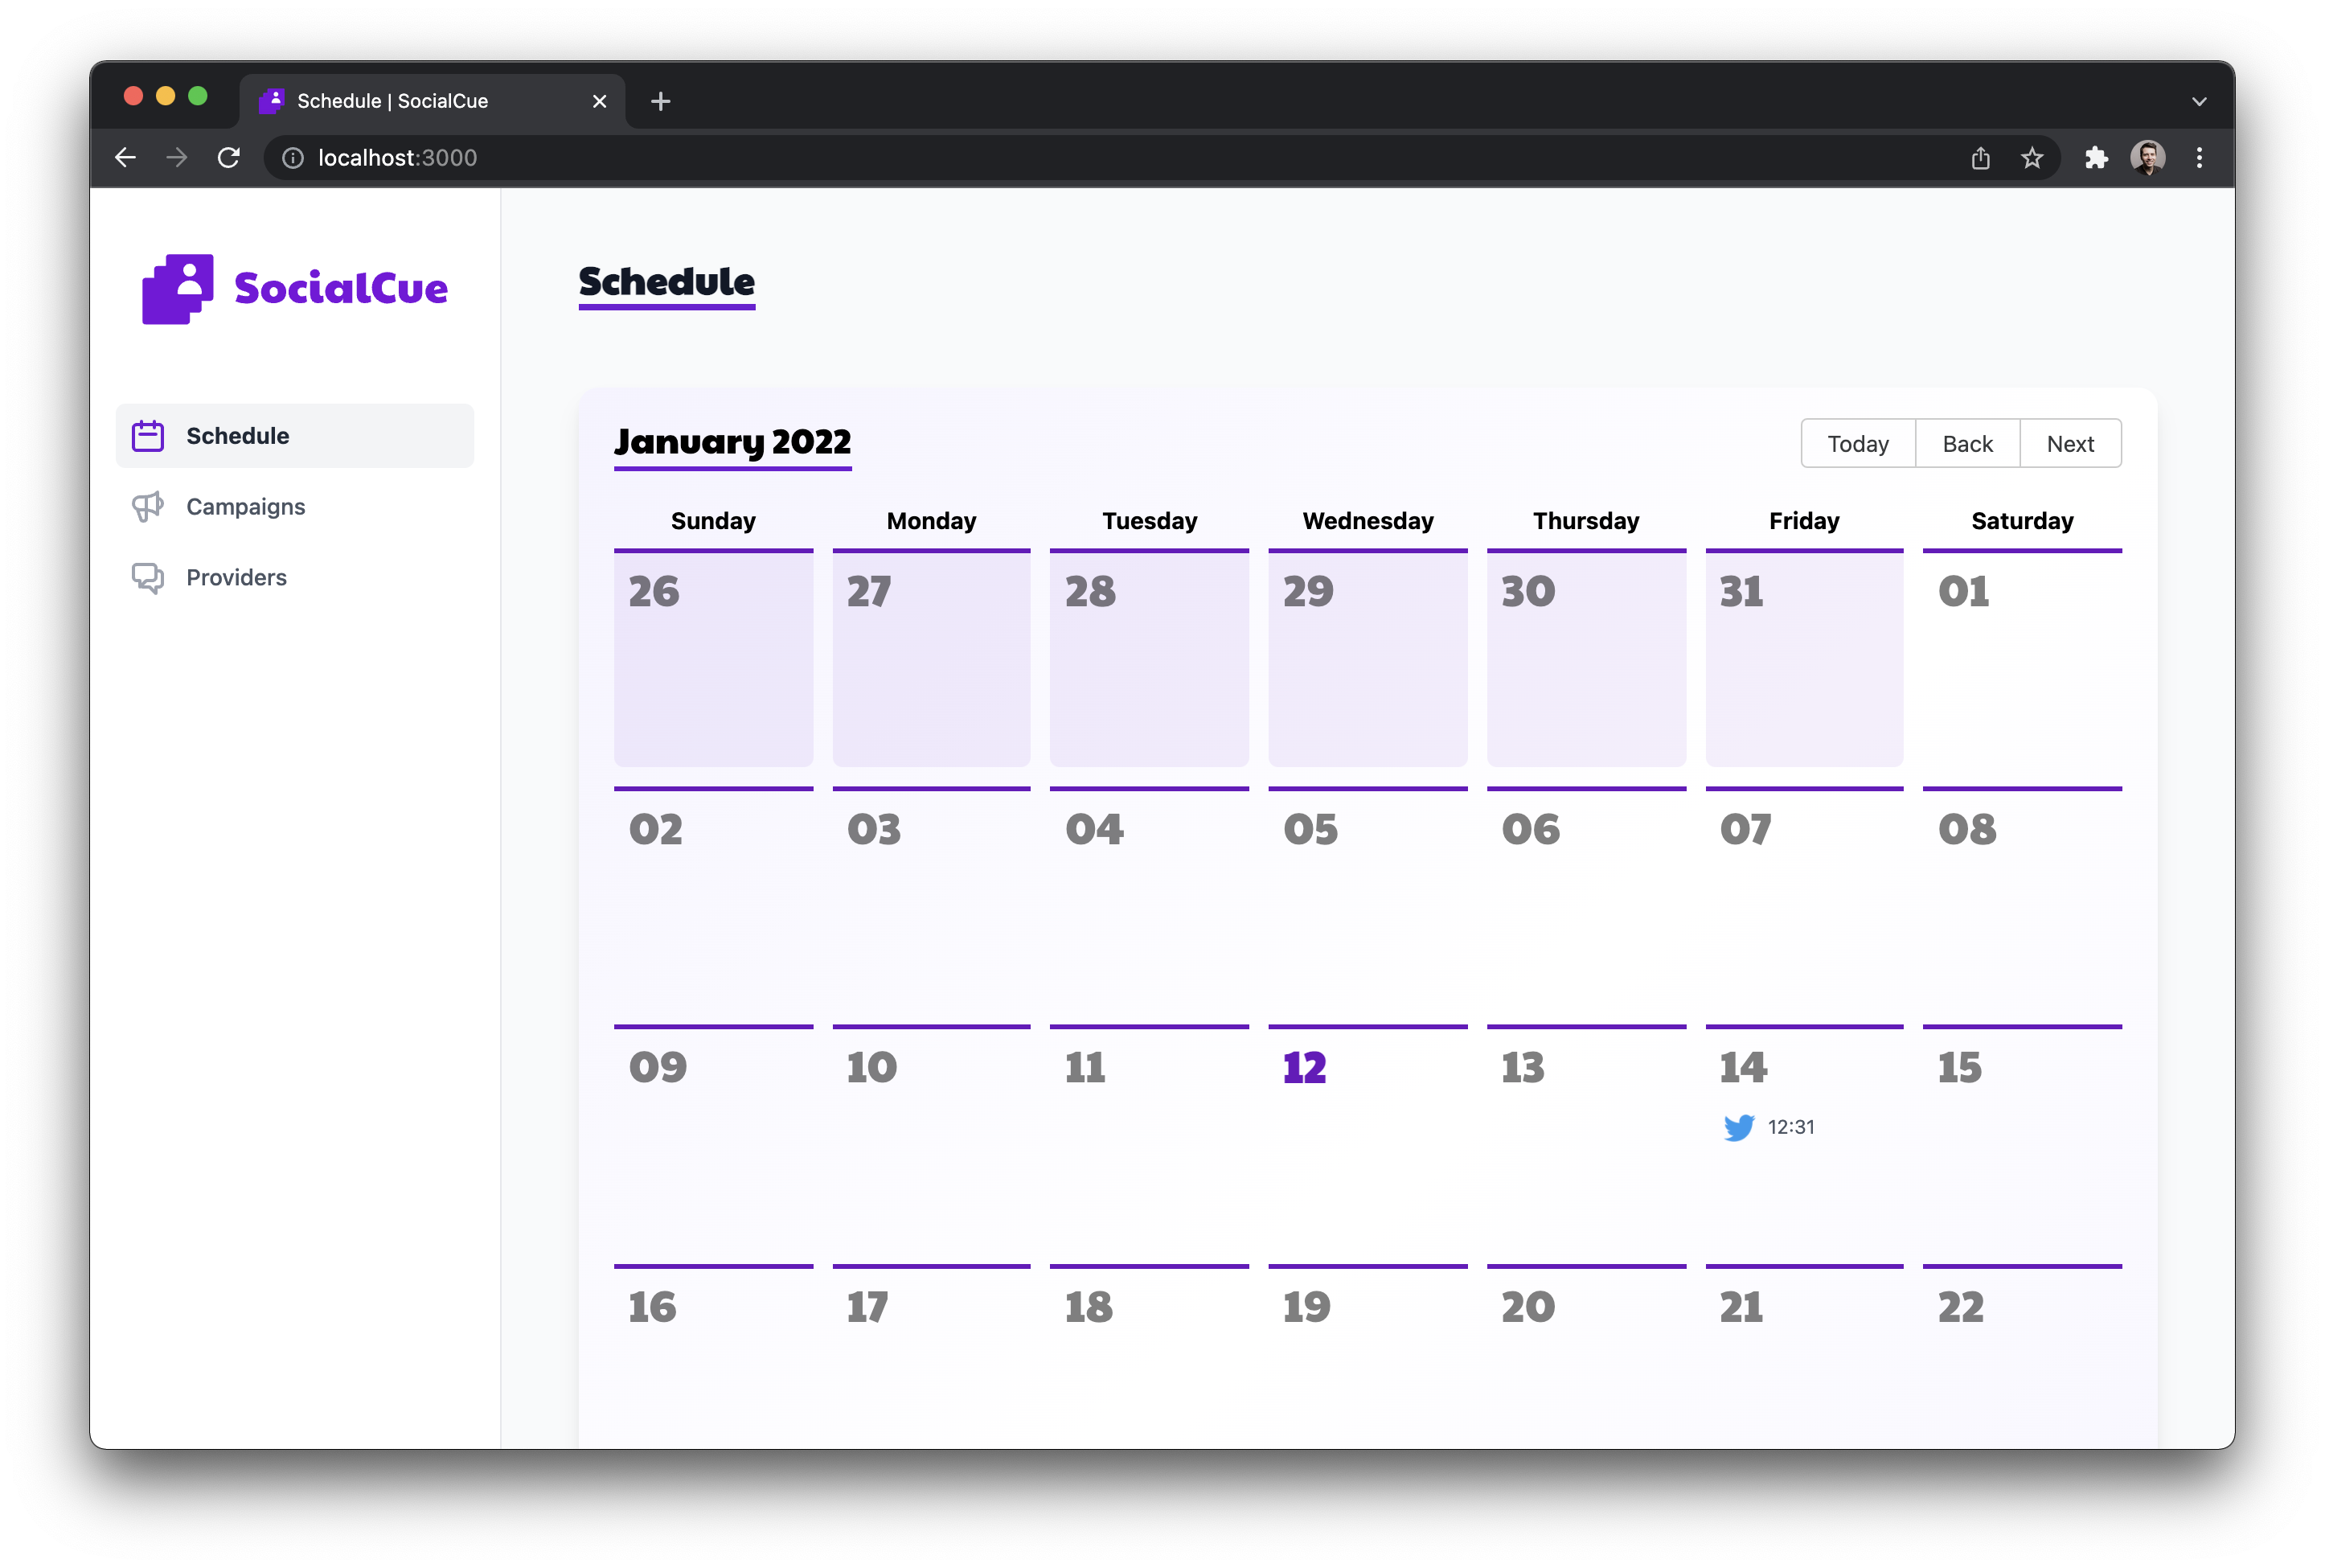Open the Campaigns page from the sidebar
The width and height of the screenshot is (2325, 1568).
[x=245, y=507]
